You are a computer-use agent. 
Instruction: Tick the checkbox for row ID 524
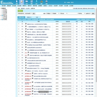click(19, 53)
